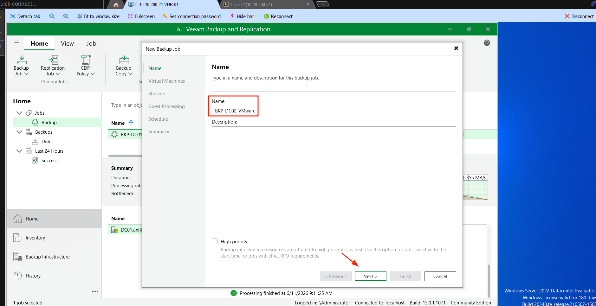The width and height of the screenshot is (596, 306).
Task: Close the 10.10.200.21-VBR-01 session tab
Action: (213, 4)
